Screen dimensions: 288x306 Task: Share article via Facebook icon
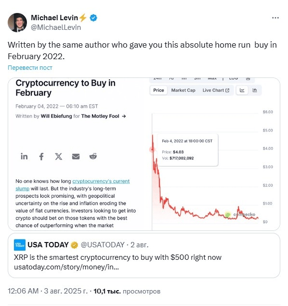pyautogui.click(x=41, y=156)
